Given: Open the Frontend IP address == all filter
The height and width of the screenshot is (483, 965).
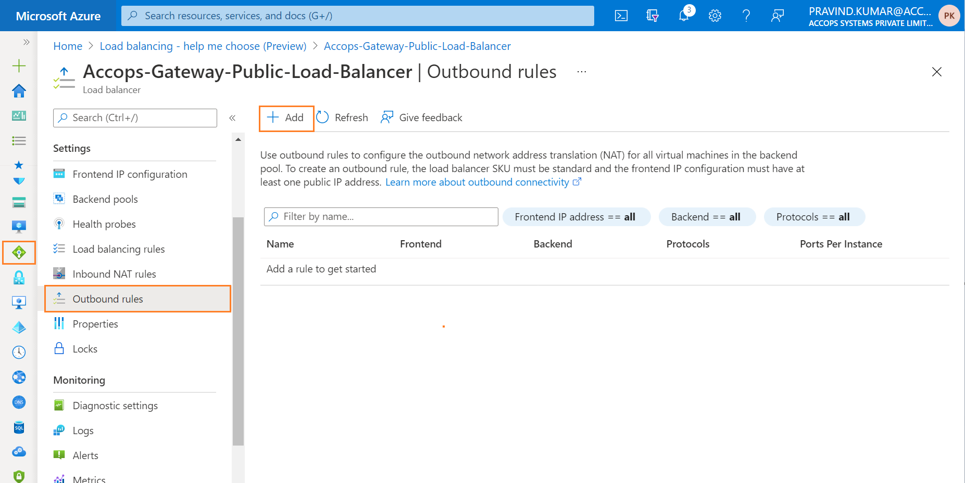Looking at the screenshot, I should coord(576,217).
